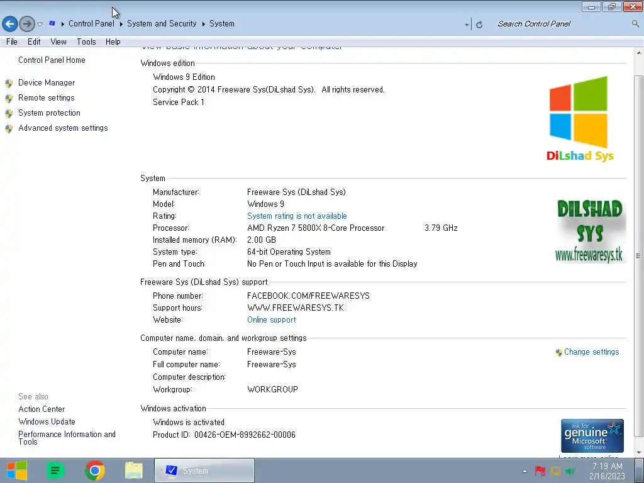Open the Edit menu

tap(34, 42)
